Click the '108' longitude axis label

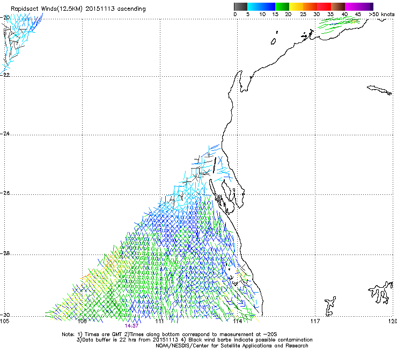[82, 321]
